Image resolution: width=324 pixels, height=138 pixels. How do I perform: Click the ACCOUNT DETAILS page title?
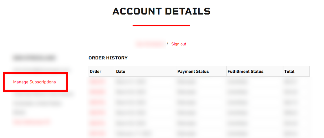[x=161, y=11]
